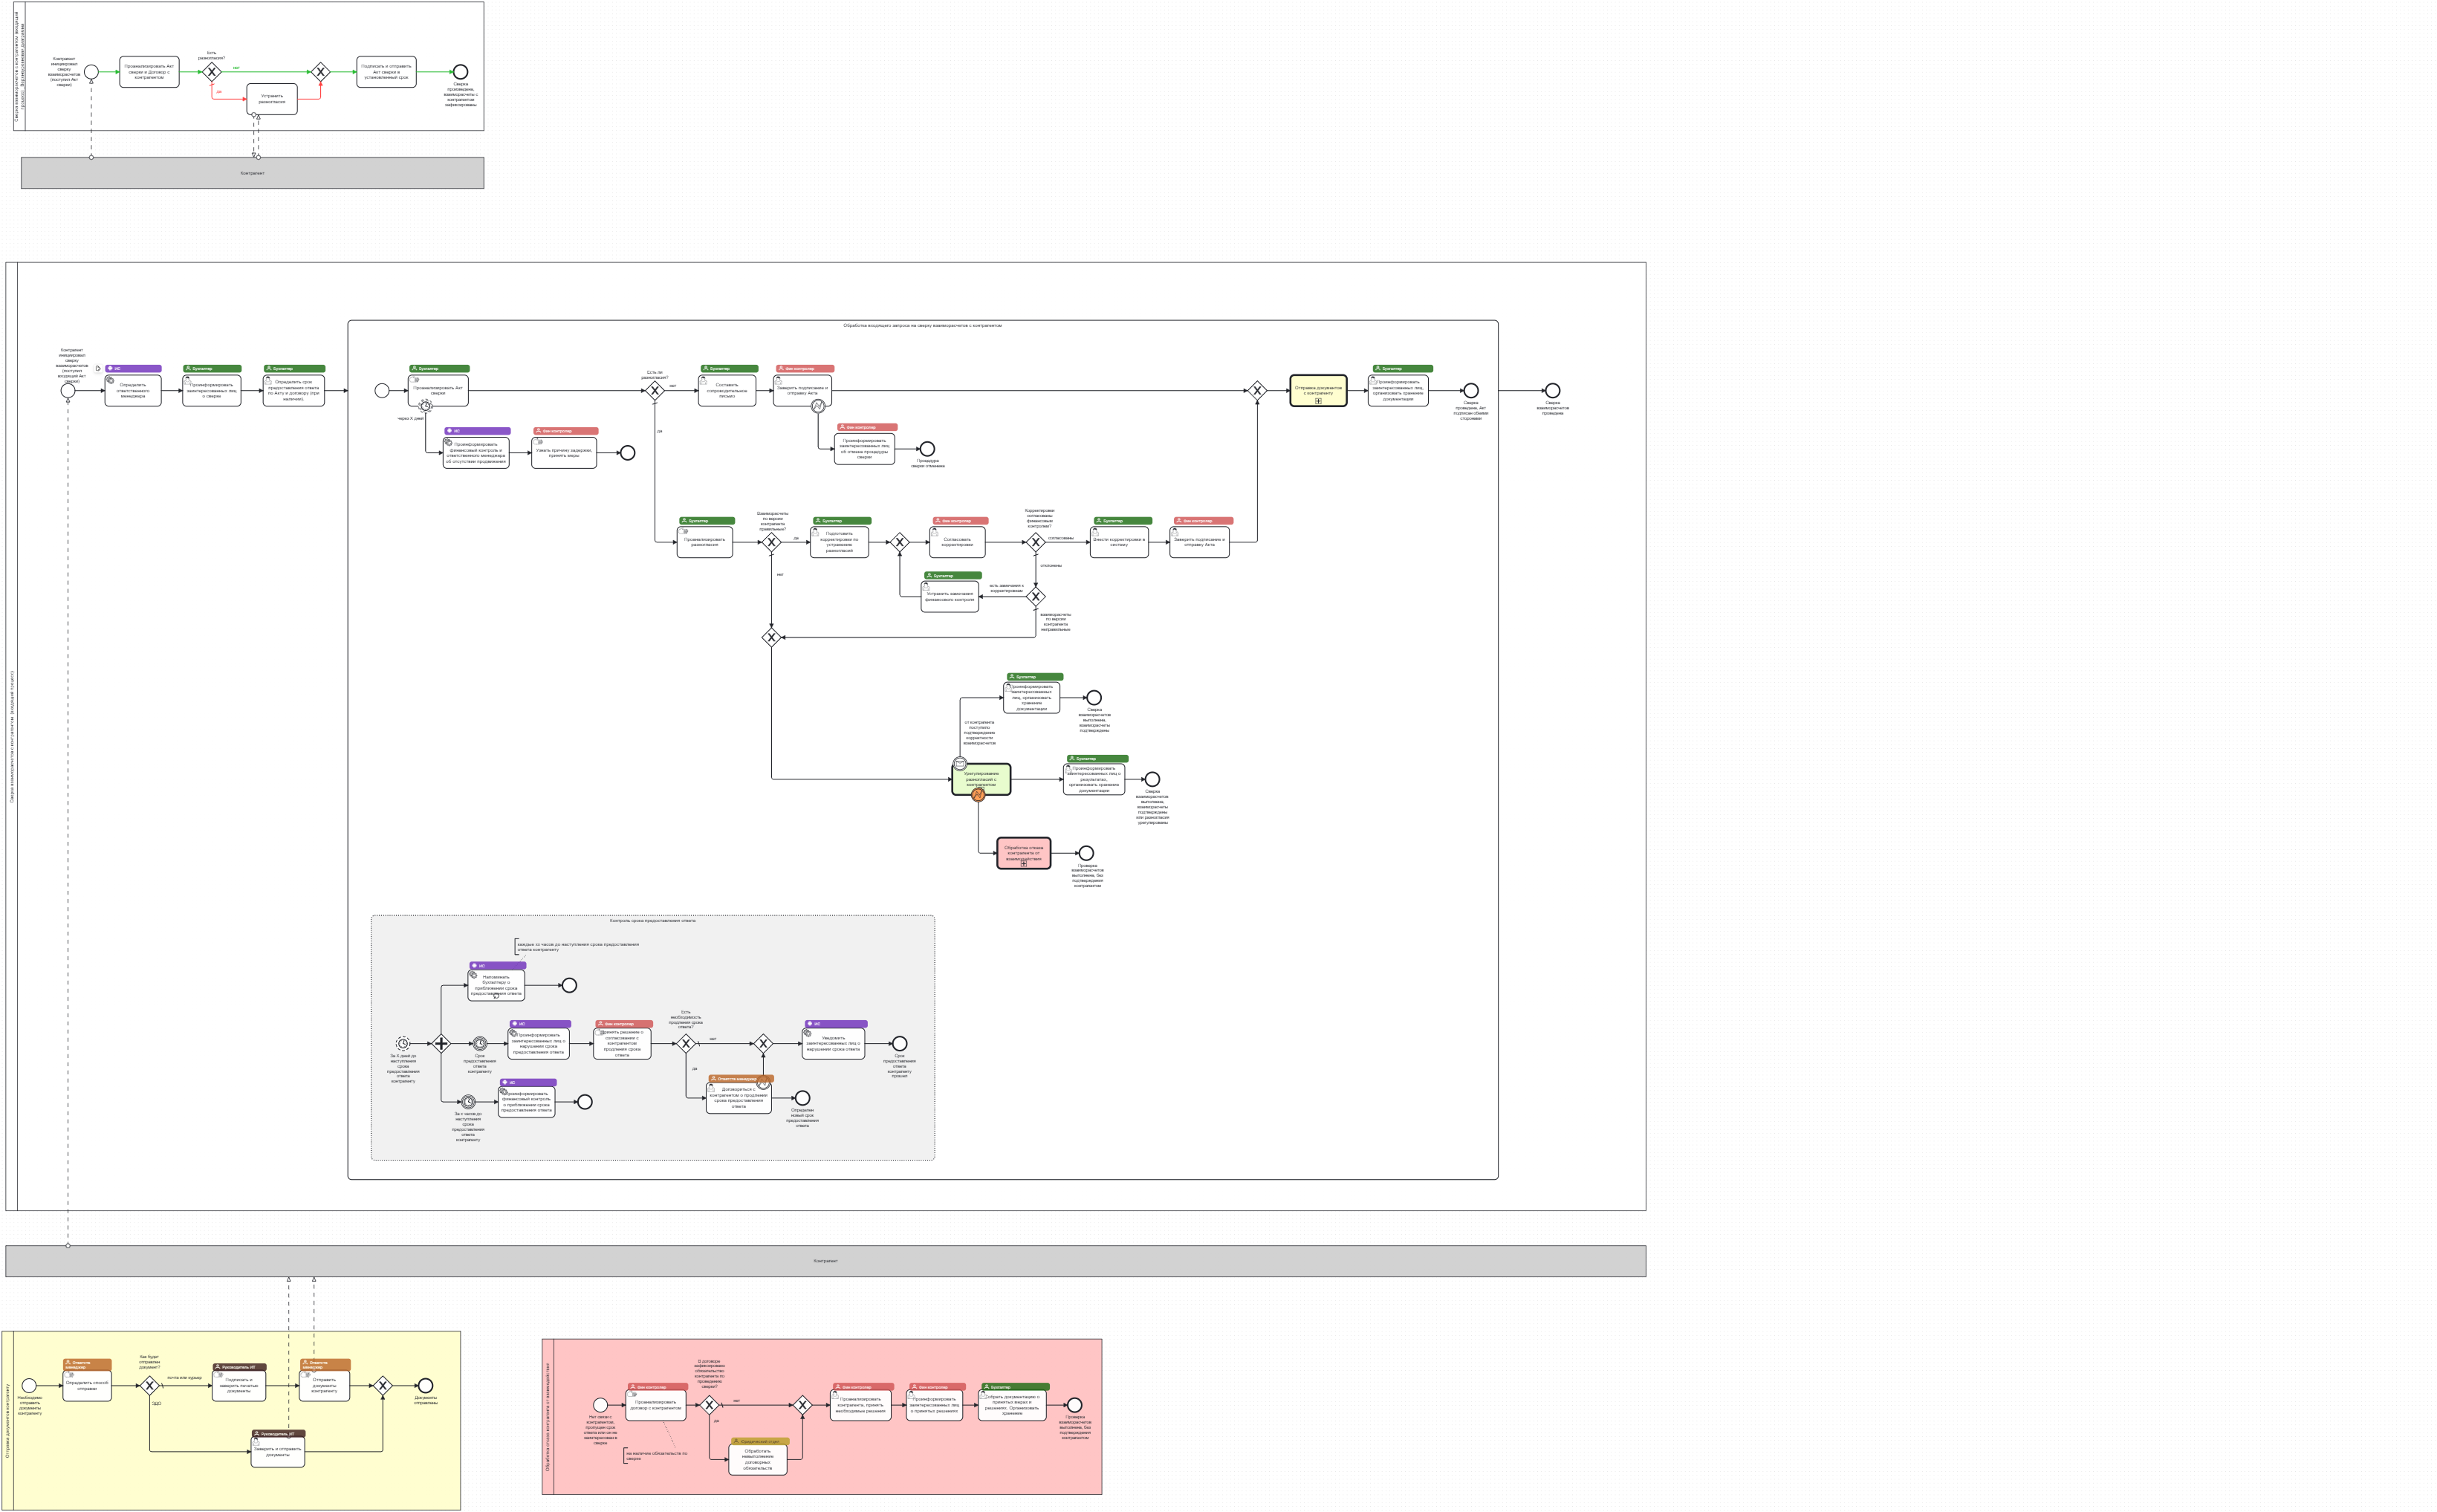Click the Составить сопроводительное письмо task
This screenshot has height=1512, width=2437.
point(727,391)
